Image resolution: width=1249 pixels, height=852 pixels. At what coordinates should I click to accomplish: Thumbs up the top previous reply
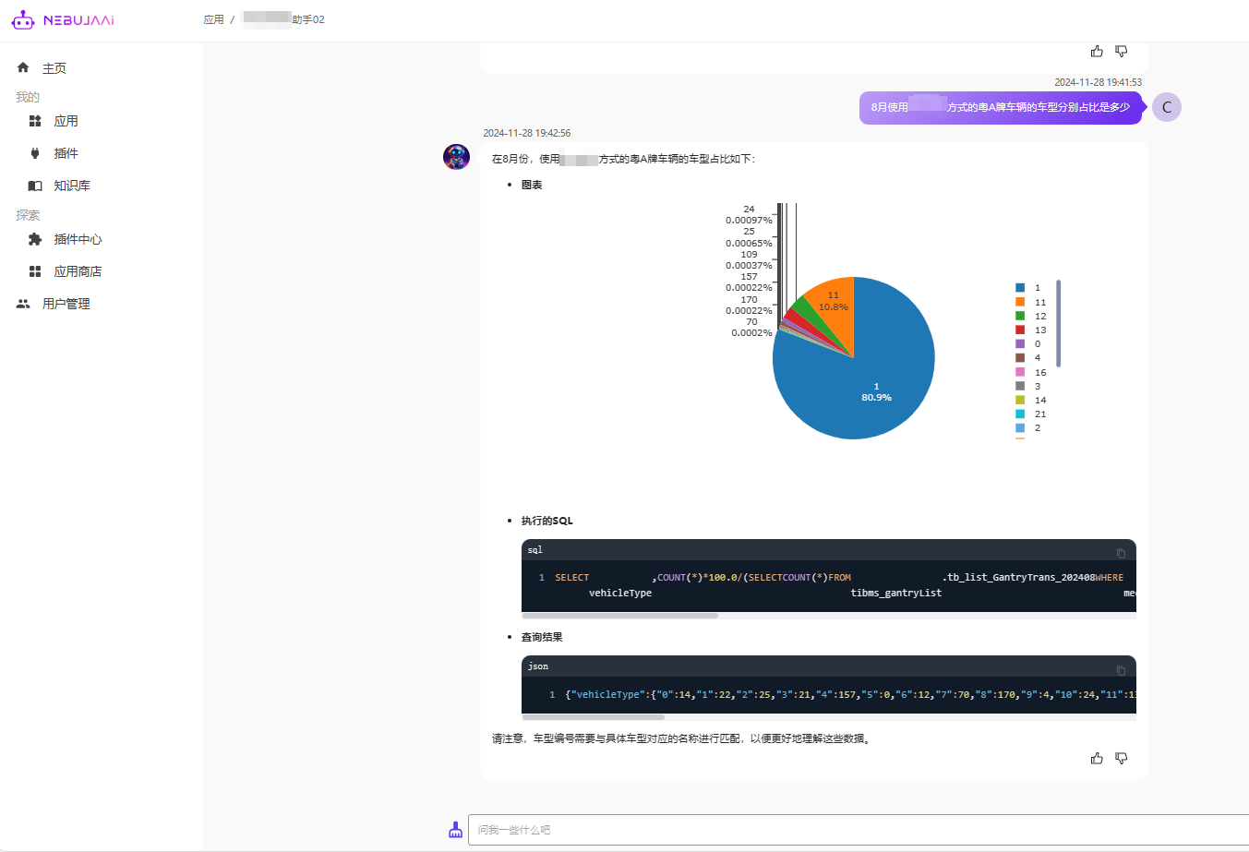tap(1097, 51)
